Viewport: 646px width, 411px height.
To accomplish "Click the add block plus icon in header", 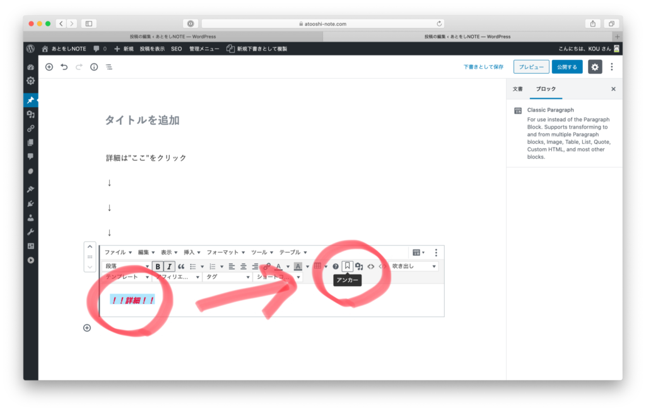I will pyautogui.click(x=49, y=67).
